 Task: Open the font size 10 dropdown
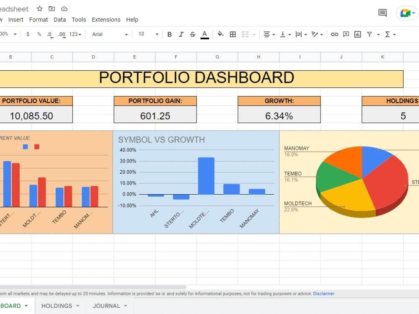pos(148,34)
